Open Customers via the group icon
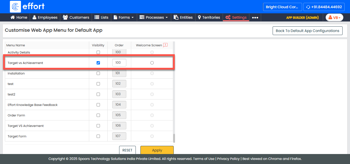350x164 pixels. pos(65,17)
